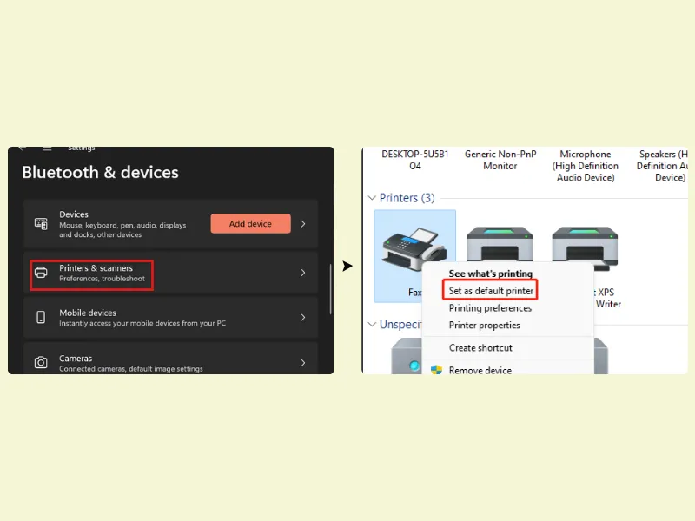Viewport: 695px width, 521px height.
Task: Click the Settings page vertical scrollbar
Action: point(330,289)
